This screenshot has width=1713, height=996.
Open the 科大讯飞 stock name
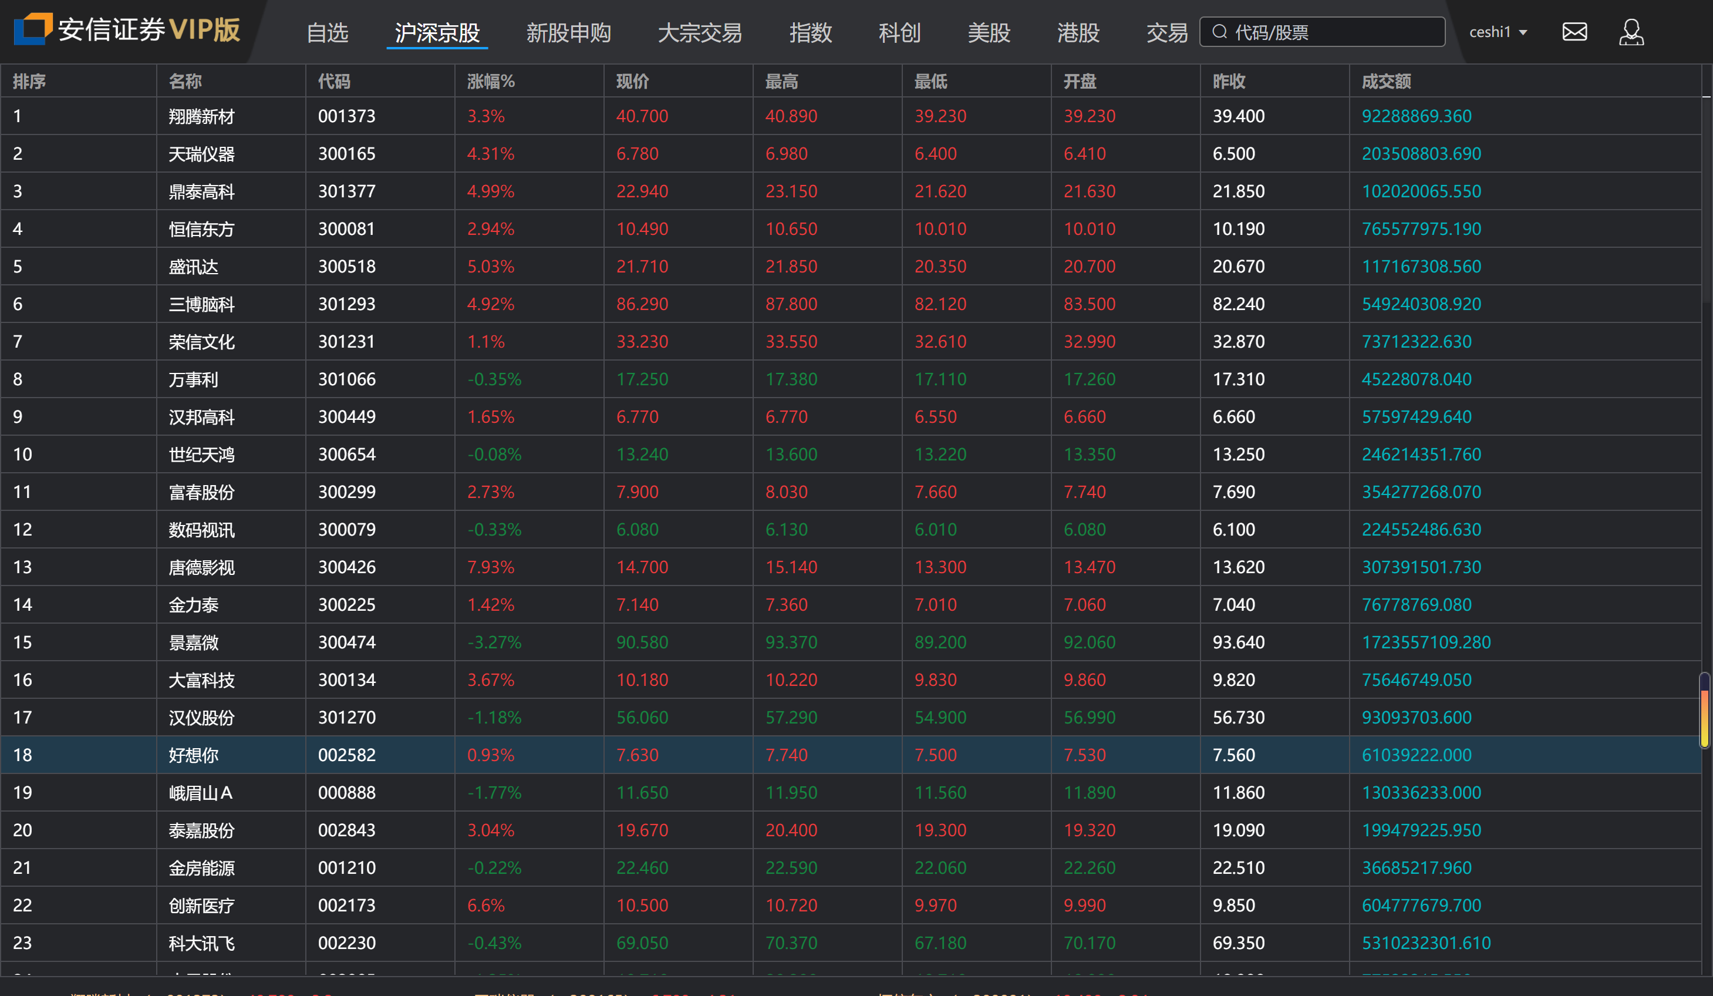tap(201, 943)
